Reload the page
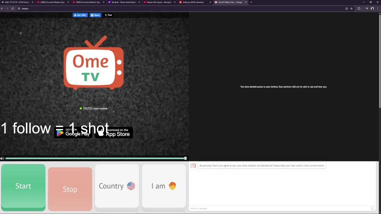This screenshot has width=381, height=214. (13, 9)
